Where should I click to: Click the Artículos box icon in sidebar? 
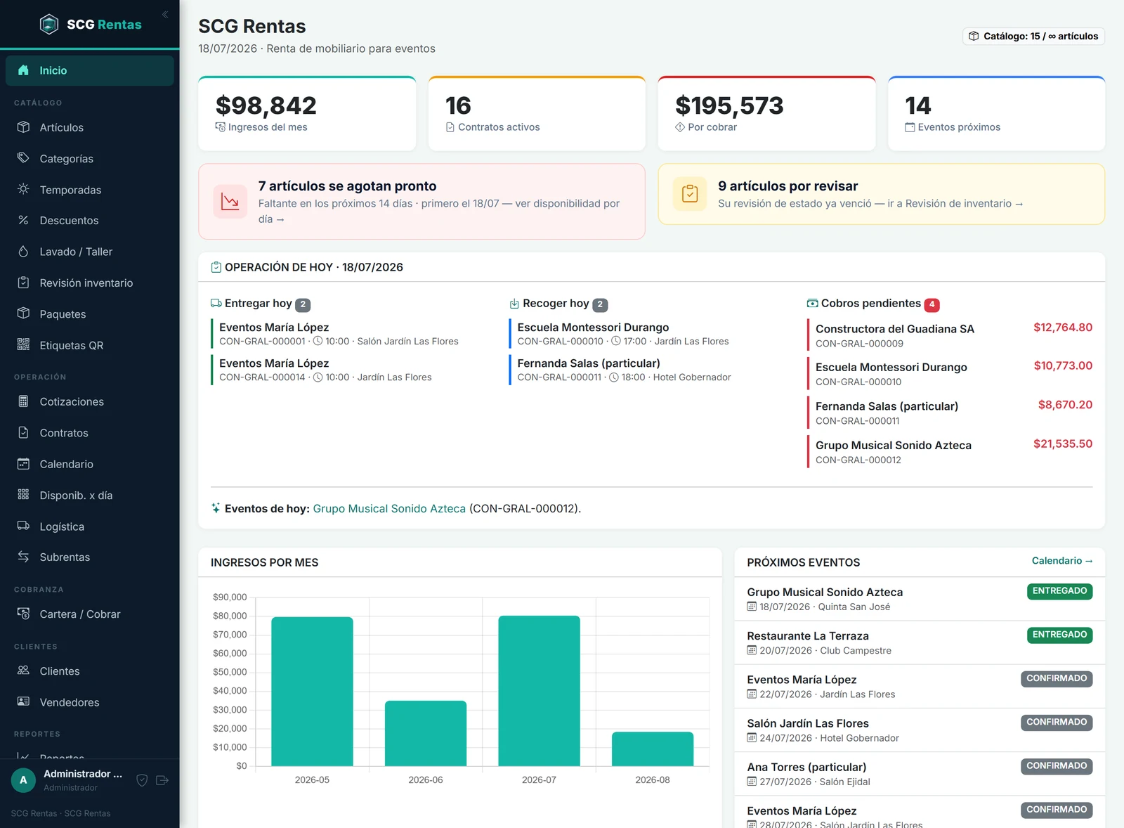point(23,127)
